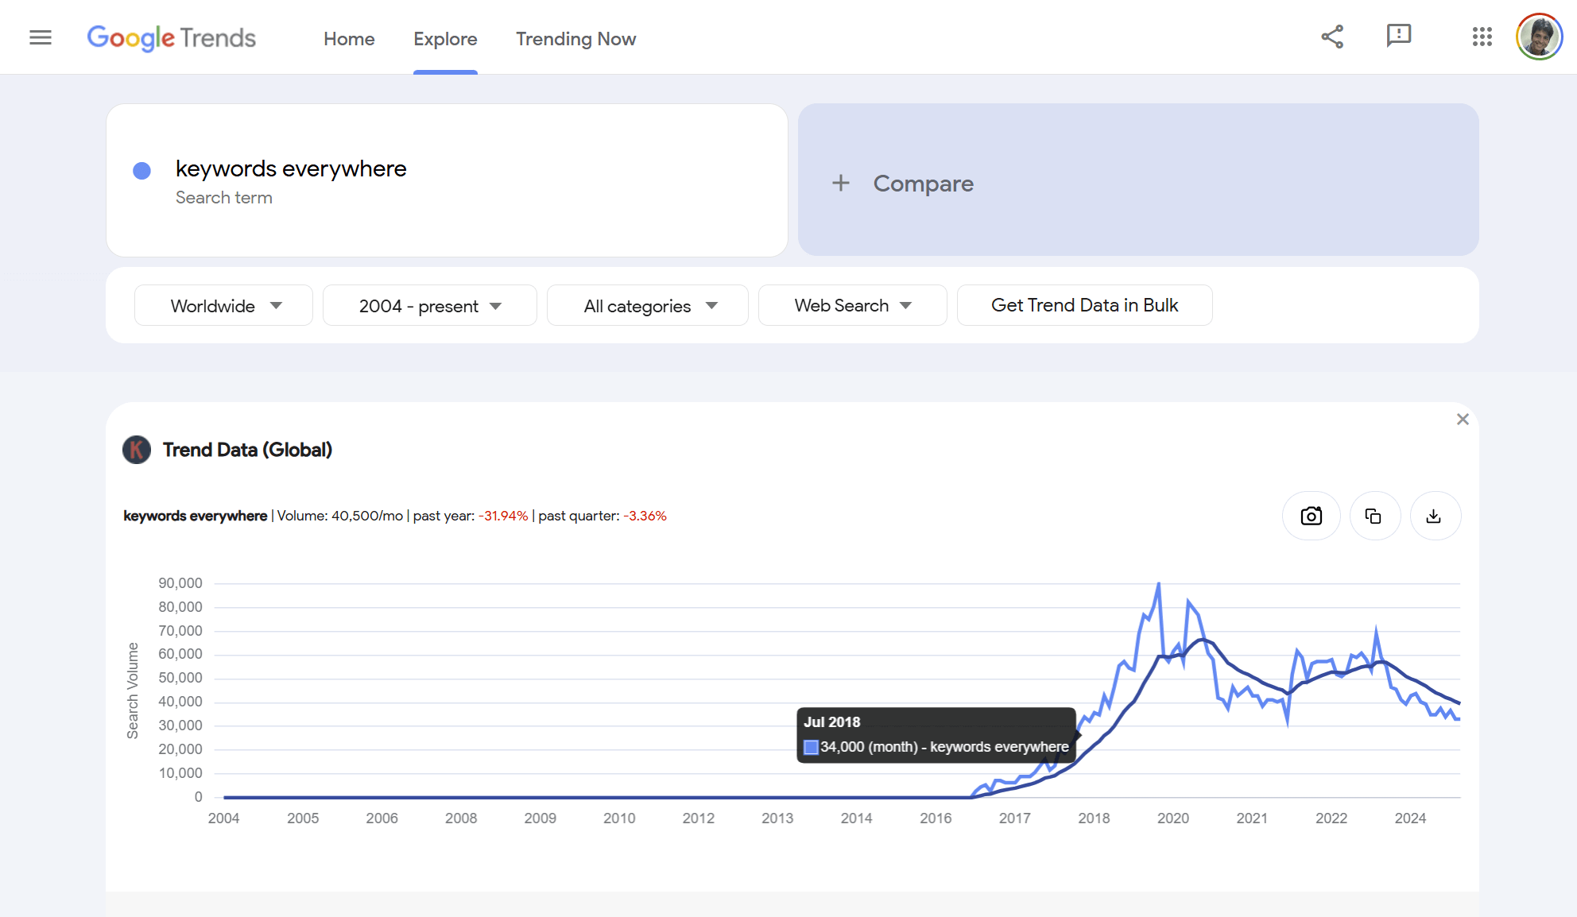Screen dimensions: 1577x917
Task: Select the Explore tab
Action: [445, 39]
